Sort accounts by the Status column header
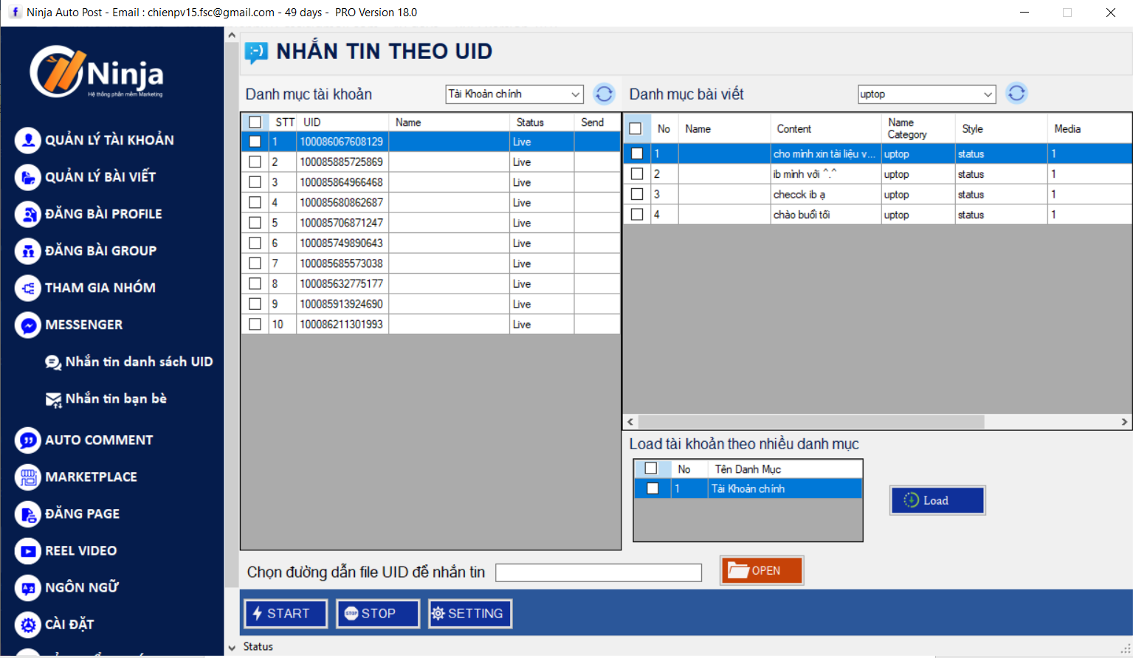 [542, 122]
